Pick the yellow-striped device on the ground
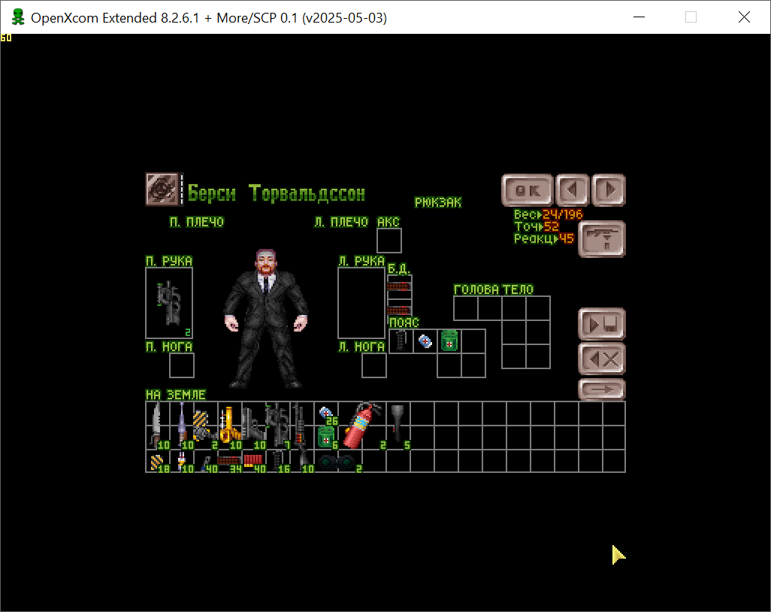 [205, 426]
